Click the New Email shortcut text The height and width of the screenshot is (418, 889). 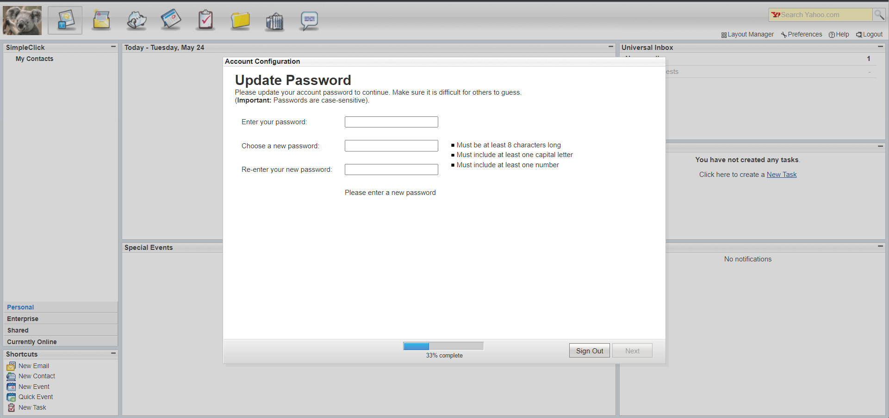(34, 366)
